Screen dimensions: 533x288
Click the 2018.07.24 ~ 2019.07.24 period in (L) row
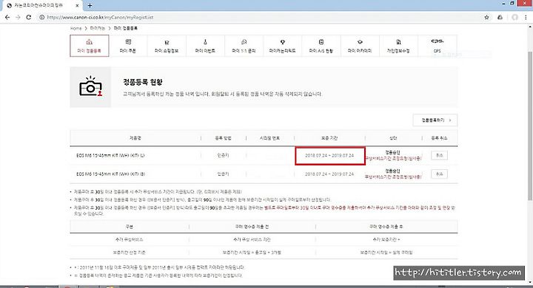329,155
